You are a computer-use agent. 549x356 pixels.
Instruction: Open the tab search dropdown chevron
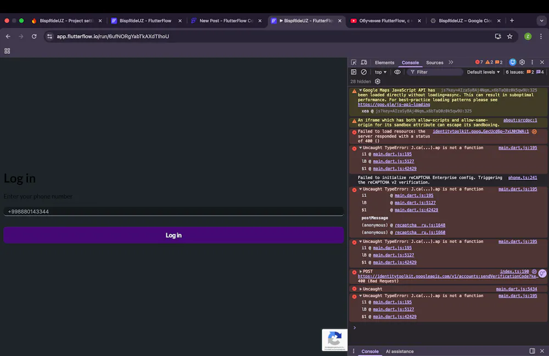[x=541, y=21]
